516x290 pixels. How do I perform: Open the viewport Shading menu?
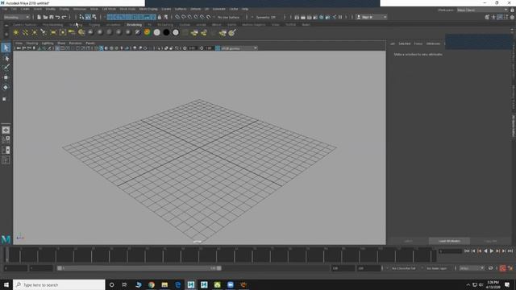click(x=32, y=43)
